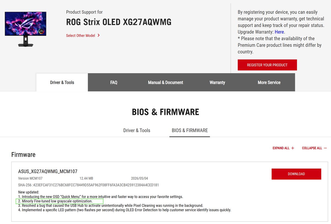The image size is (331, 224).
Task: Click the LED pattern changelog line
Action: pos(125,210)
